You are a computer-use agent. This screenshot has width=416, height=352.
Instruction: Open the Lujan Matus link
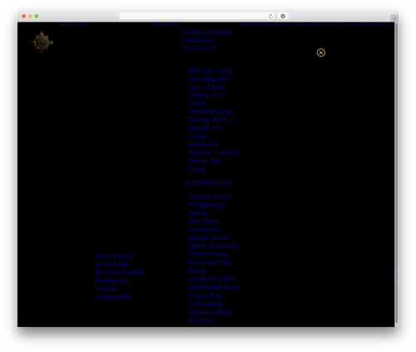pos(114,255)
